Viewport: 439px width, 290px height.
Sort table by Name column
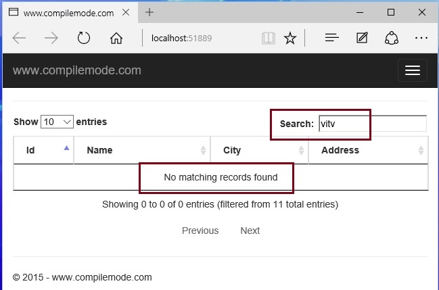[142, 150]
